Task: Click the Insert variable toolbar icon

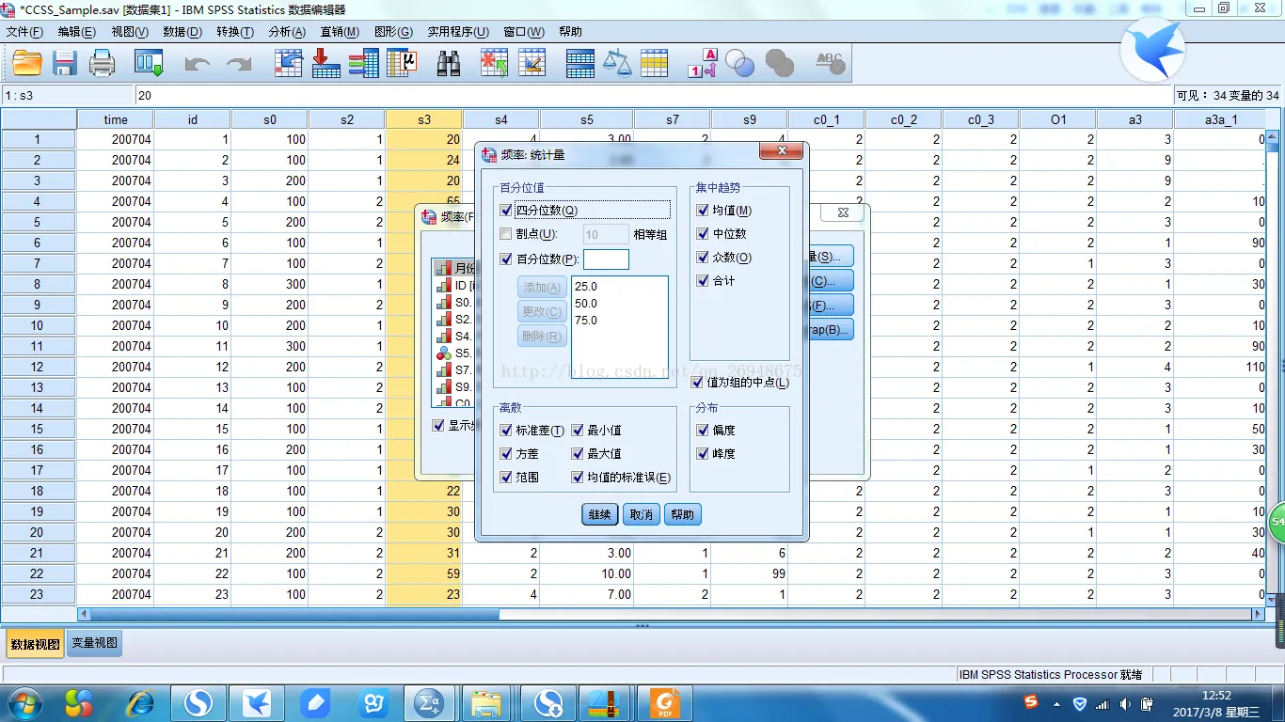Action: point(531,63)
